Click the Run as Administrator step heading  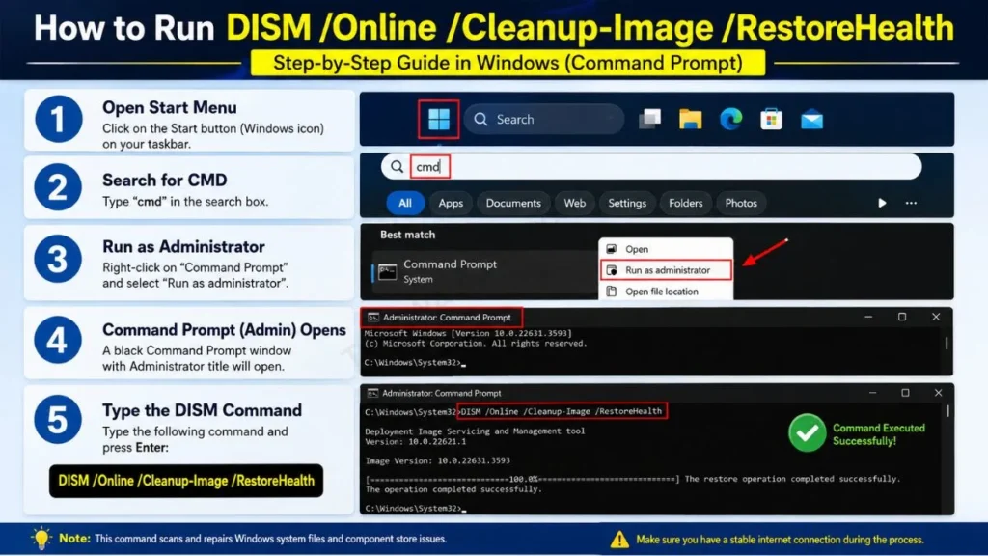pyautogui.click(x=183, y=246)
